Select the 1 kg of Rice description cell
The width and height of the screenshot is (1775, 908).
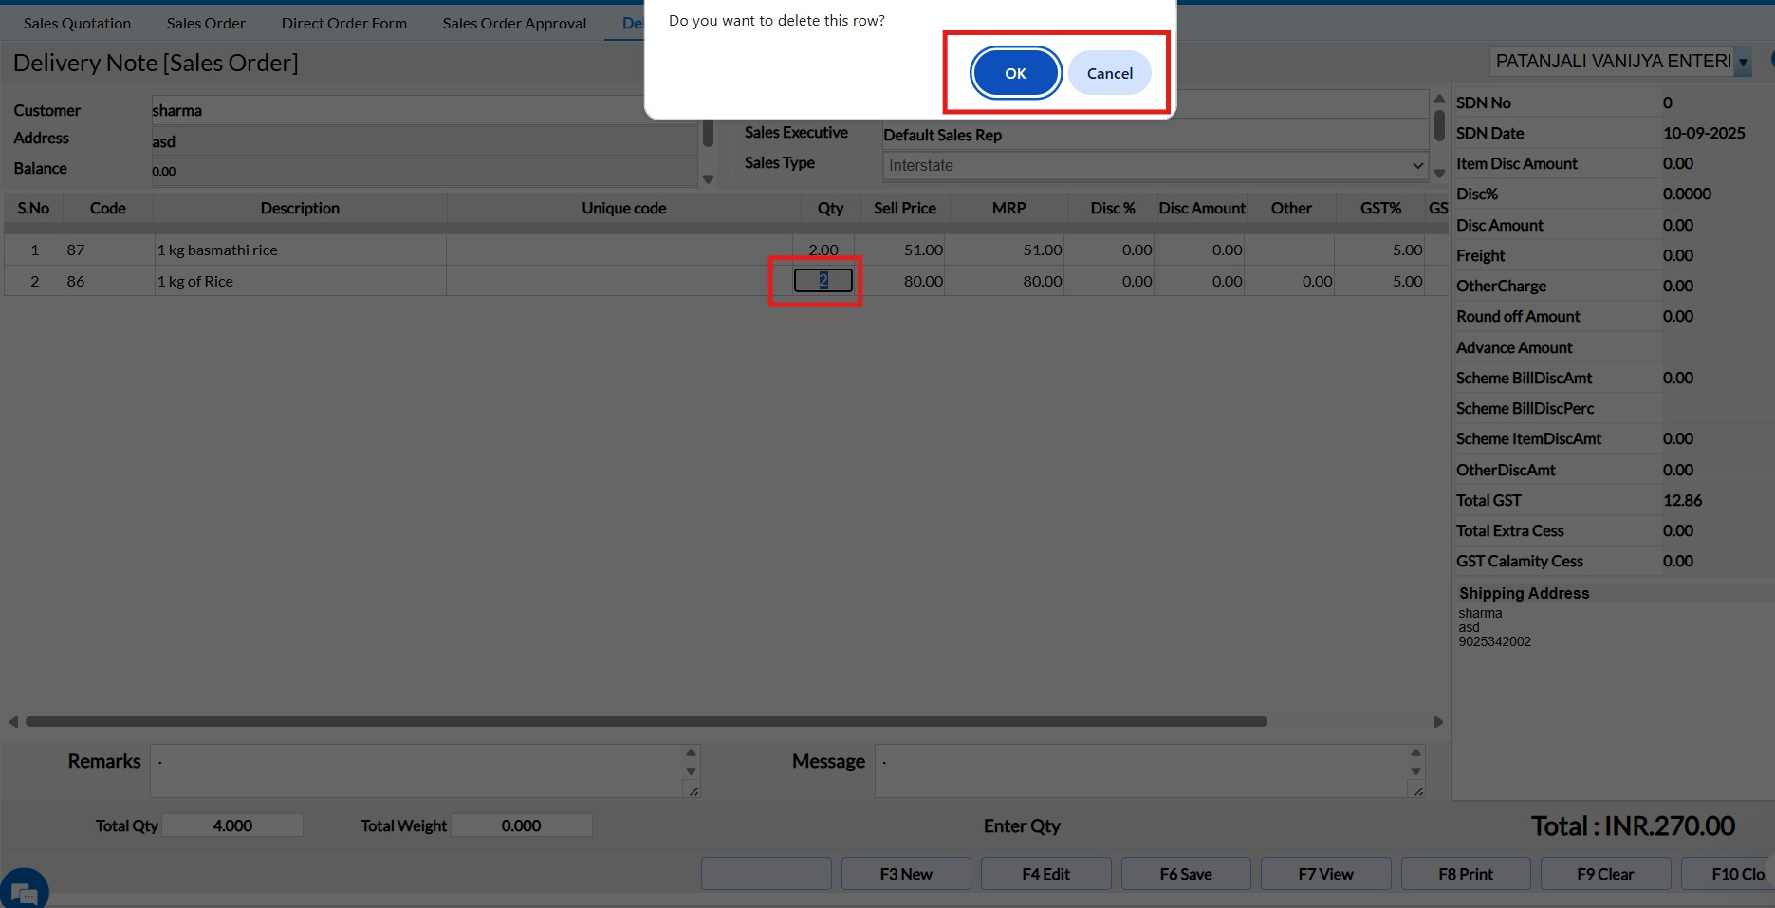[300, 281]
